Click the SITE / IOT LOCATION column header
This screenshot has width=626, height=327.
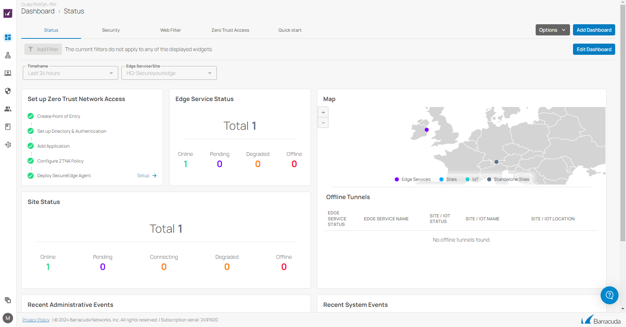[553, 219]
